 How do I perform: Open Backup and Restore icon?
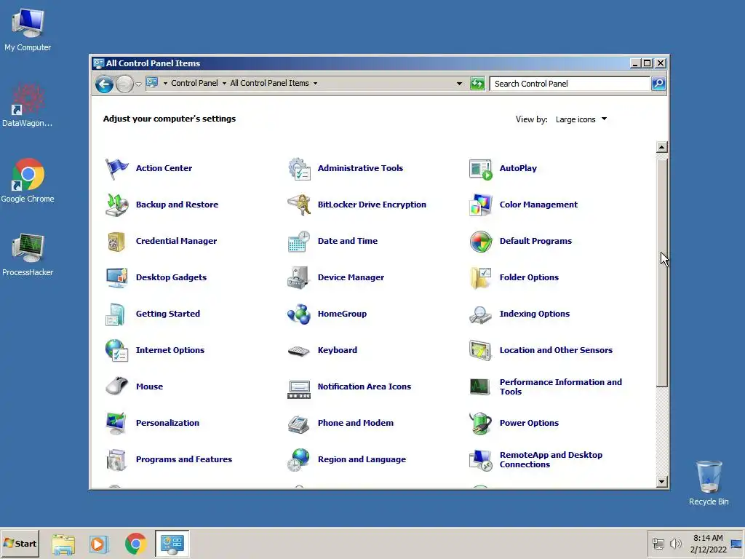click(x=116, y=205)
